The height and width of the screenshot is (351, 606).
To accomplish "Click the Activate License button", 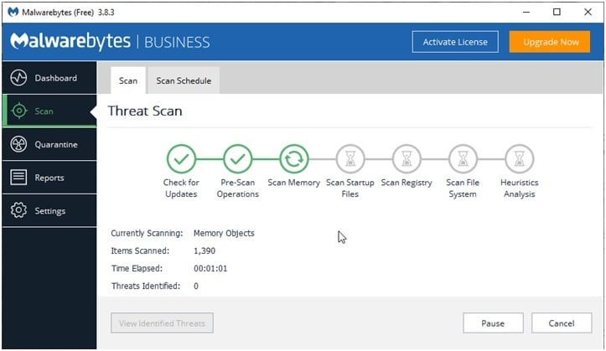I will click(x=455, y=42).
